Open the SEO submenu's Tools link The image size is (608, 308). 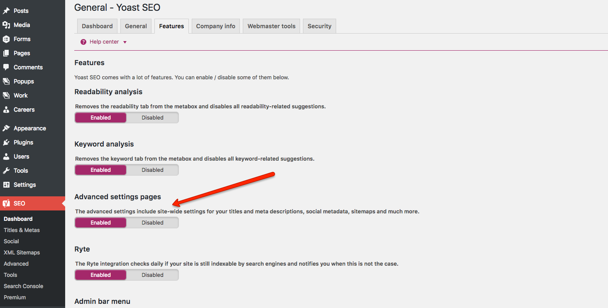[x=10, y=275]
